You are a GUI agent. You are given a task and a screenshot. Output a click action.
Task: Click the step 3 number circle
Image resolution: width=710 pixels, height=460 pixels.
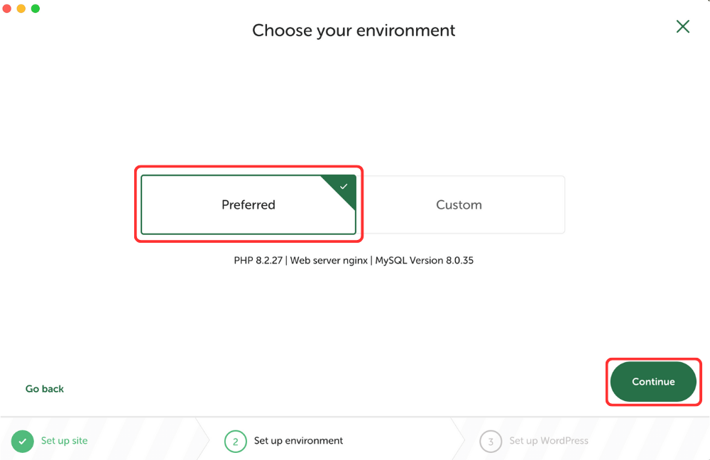(x=491, y=442)
